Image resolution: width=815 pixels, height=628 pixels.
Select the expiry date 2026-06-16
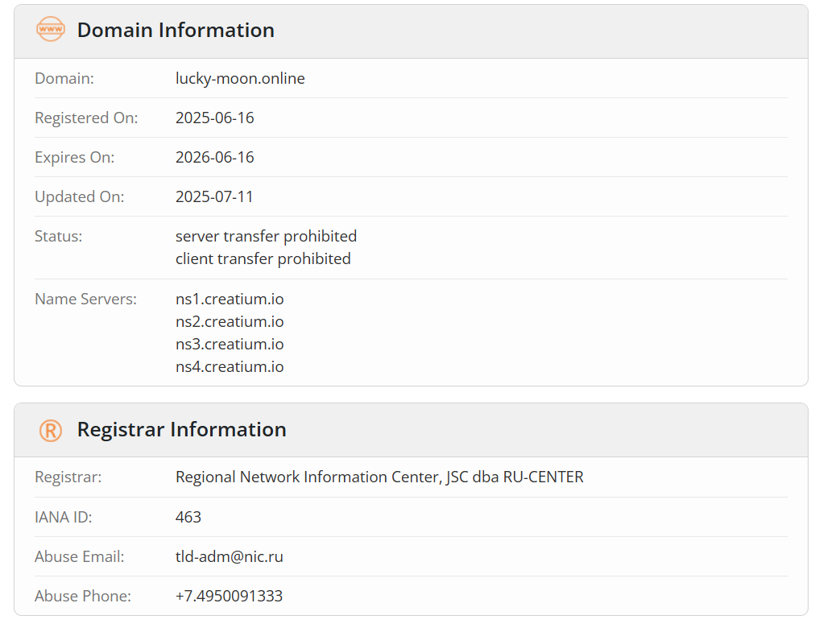point(215,157)
